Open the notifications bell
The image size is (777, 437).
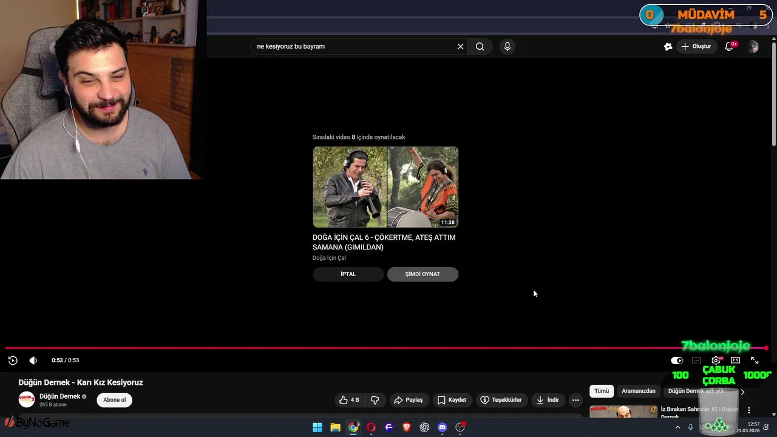tap(730, 46)
